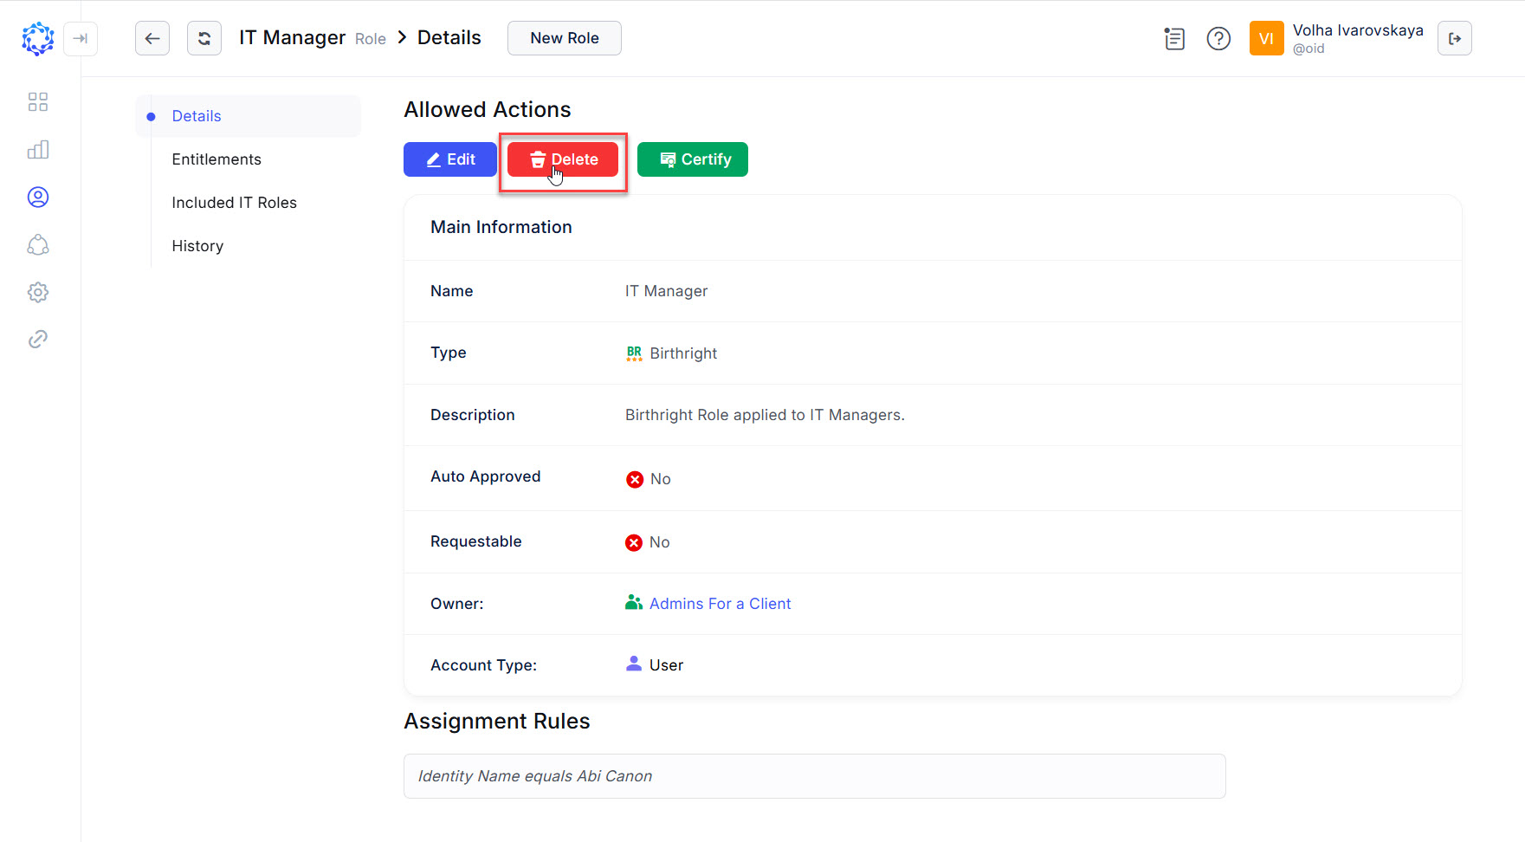Select the analytics bar chart sidebar icon
This screenshot has width=1525, height=842.
coord(38,149)
